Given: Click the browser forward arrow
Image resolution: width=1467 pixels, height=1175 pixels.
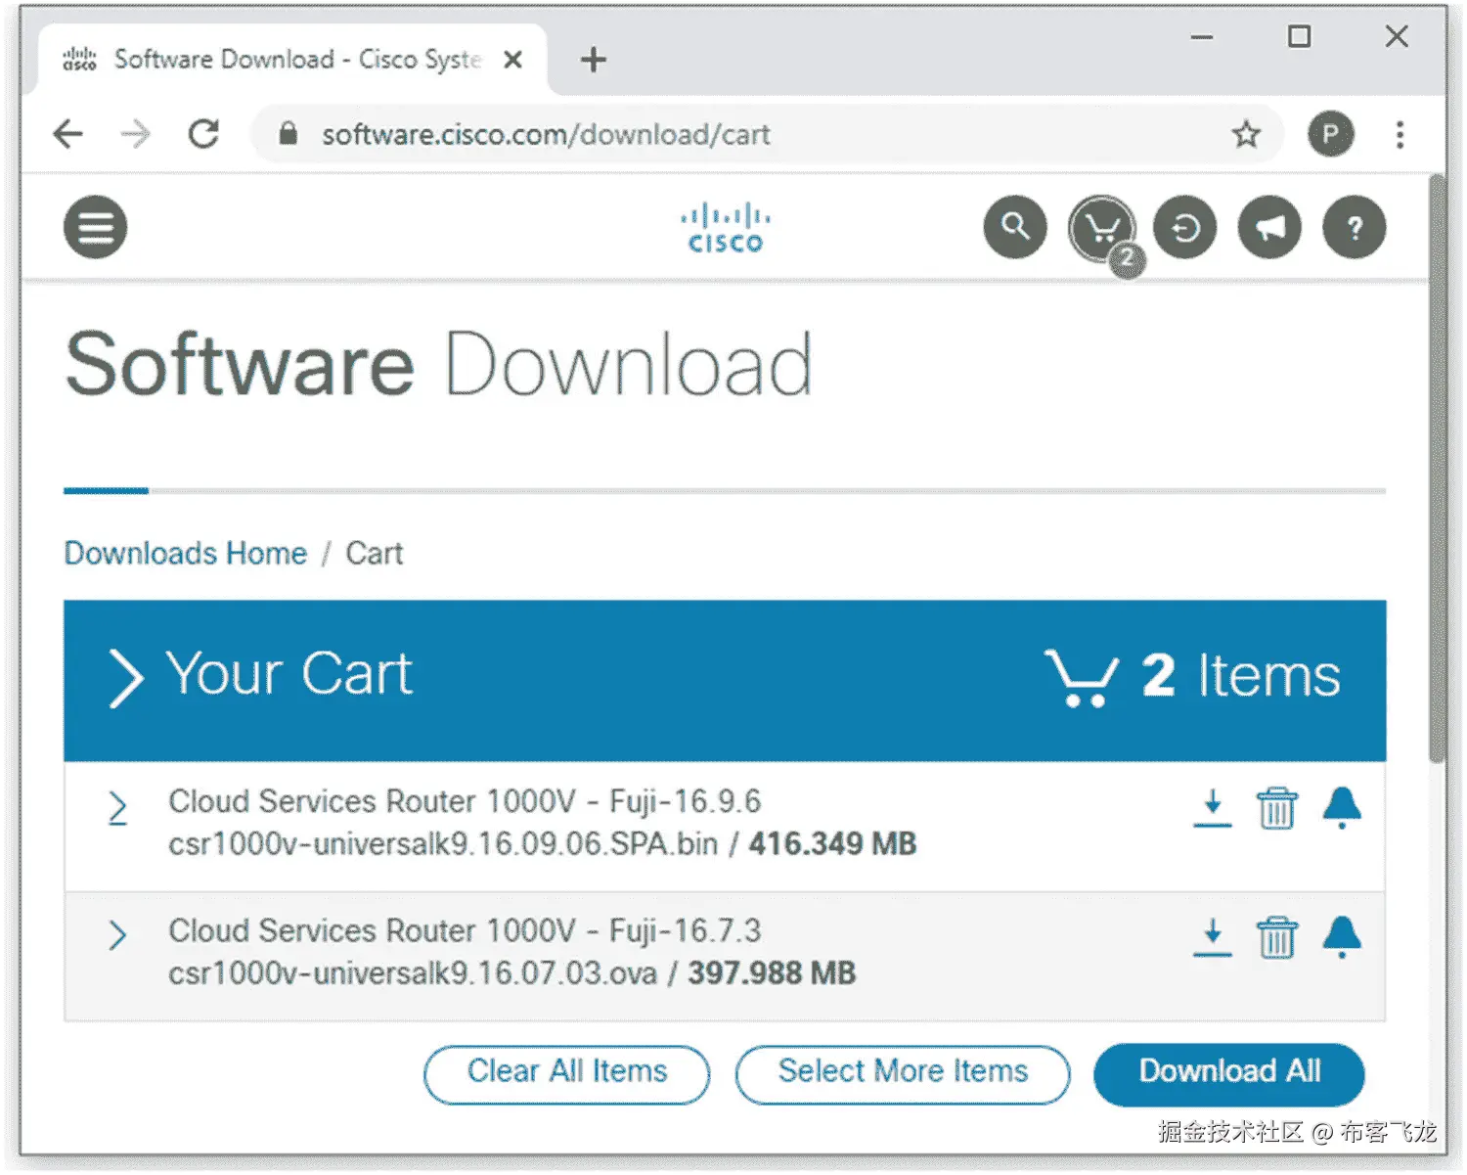Looking at the screenshot, I should point(135,134).
